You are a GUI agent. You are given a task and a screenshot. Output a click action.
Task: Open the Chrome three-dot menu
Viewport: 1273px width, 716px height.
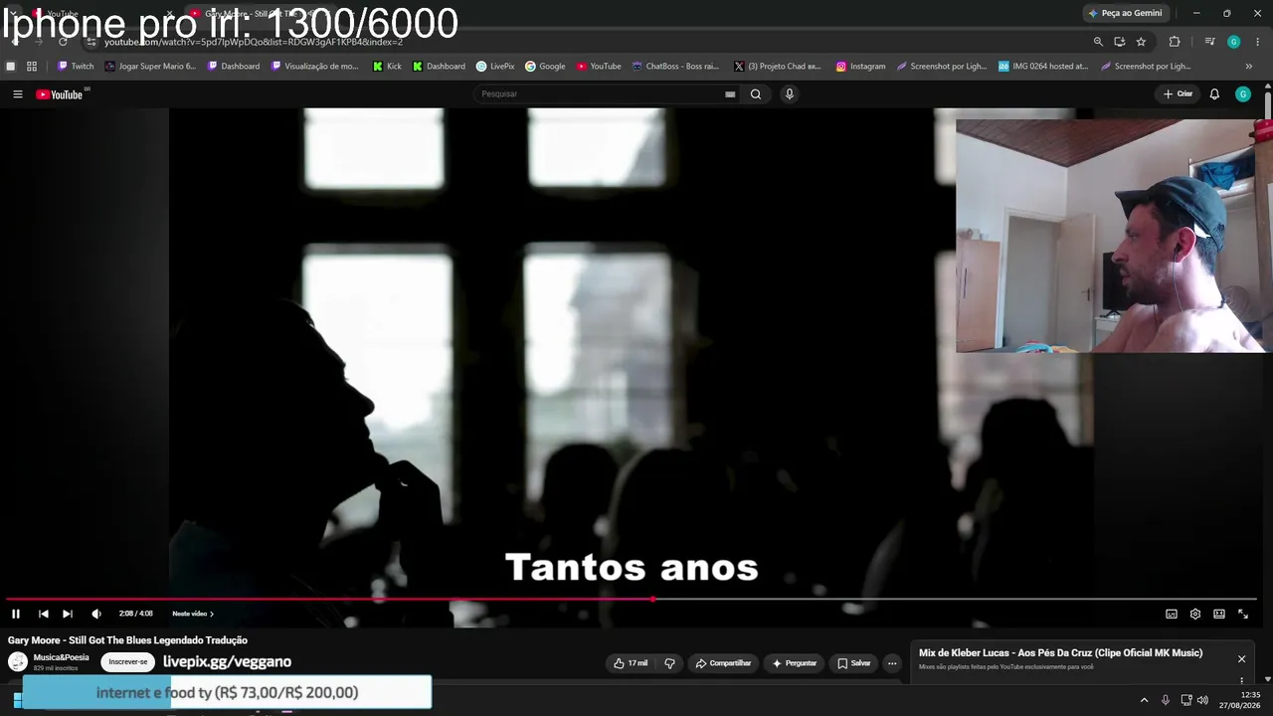pyautogui.click(x=1258, y=42)
